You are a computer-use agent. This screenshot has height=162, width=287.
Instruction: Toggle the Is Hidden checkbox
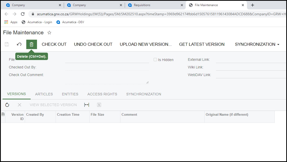(155, 60)
